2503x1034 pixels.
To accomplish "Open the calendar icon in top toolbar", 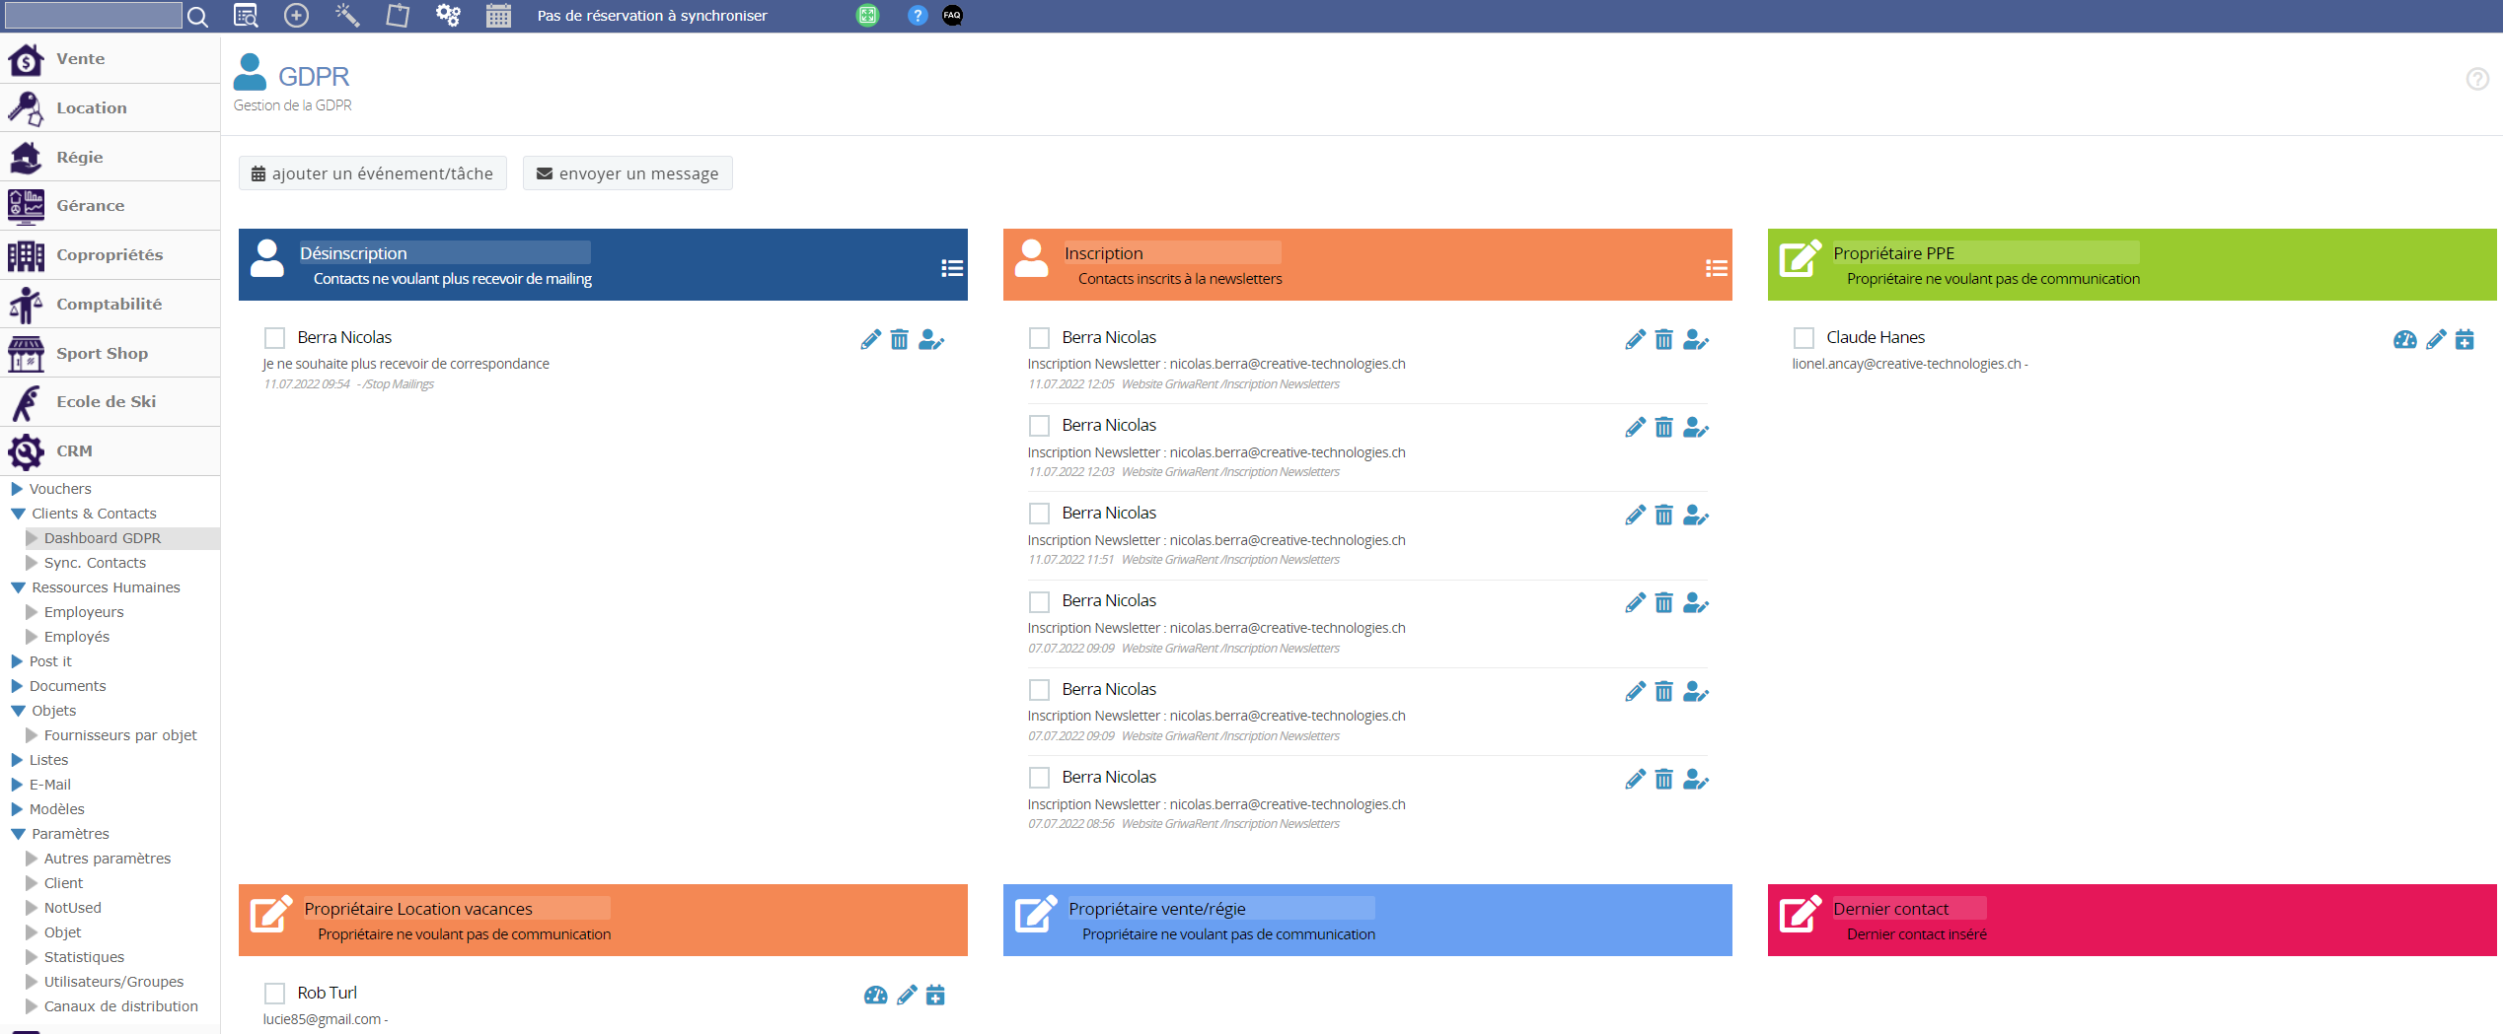I will pyautogui.click(x=498, y=16).
